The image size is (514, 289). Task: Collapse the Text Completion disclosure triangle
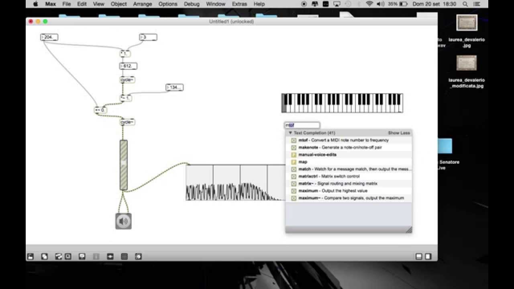pyautogui.click(x=290, y=133)
